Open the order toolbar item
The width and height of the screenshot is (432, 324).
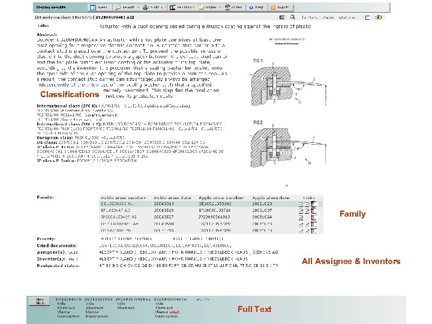tap(233, 7)
